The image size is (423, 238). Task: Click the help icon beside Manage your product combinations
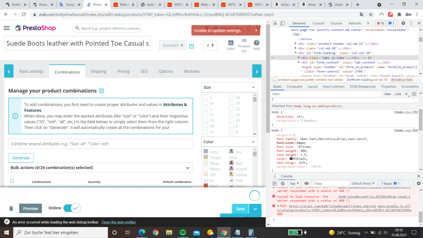pyautogui.click(x=102, y=91)
